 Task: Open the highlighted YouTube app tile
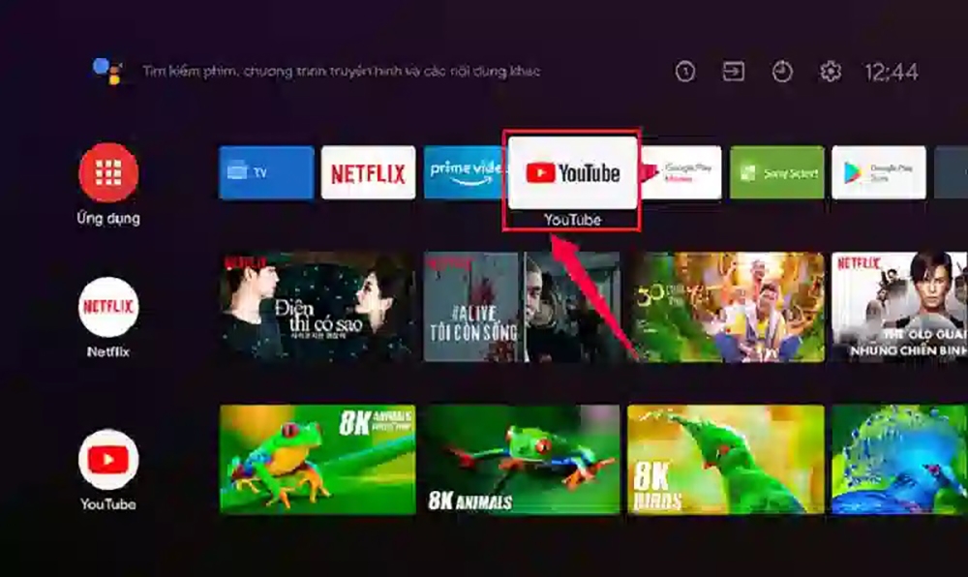click(x=572, y=173)
